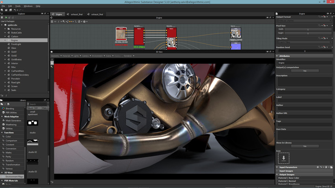Click the gear-like icon in graph toolbar

[x=84, y=21]
